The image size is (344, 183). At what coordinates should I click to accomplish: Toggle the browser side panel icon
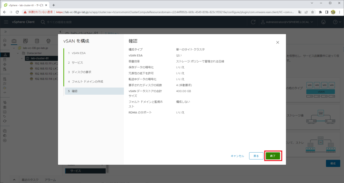(327, 12)
